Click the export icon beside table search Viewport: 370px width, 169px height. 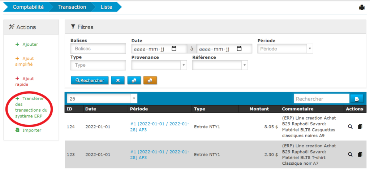click(356, 99)
